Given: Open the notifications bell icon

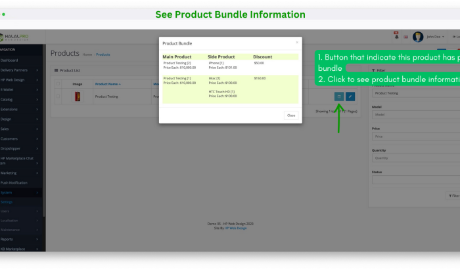Looking at the screenshot, I should 396,37.
